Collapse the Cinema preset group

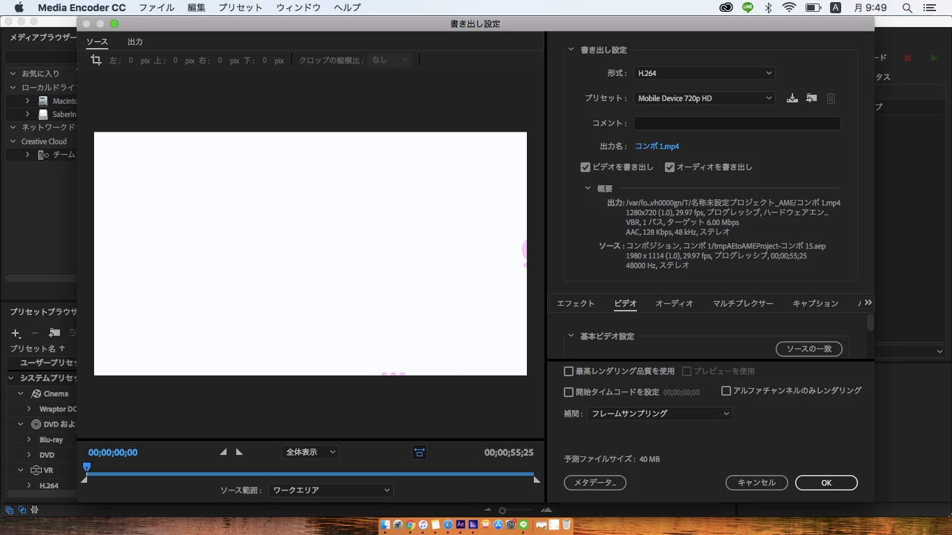pyautogui.click(x=21, y=394)
